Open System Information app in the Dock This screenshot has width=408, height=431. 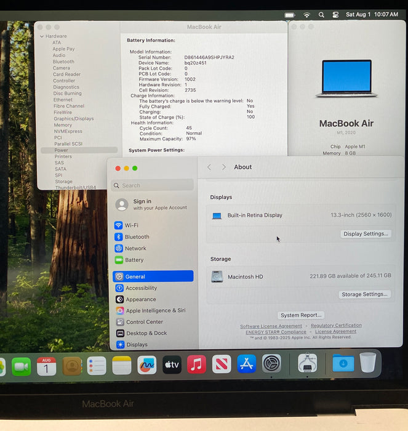(x=307, y=363)
